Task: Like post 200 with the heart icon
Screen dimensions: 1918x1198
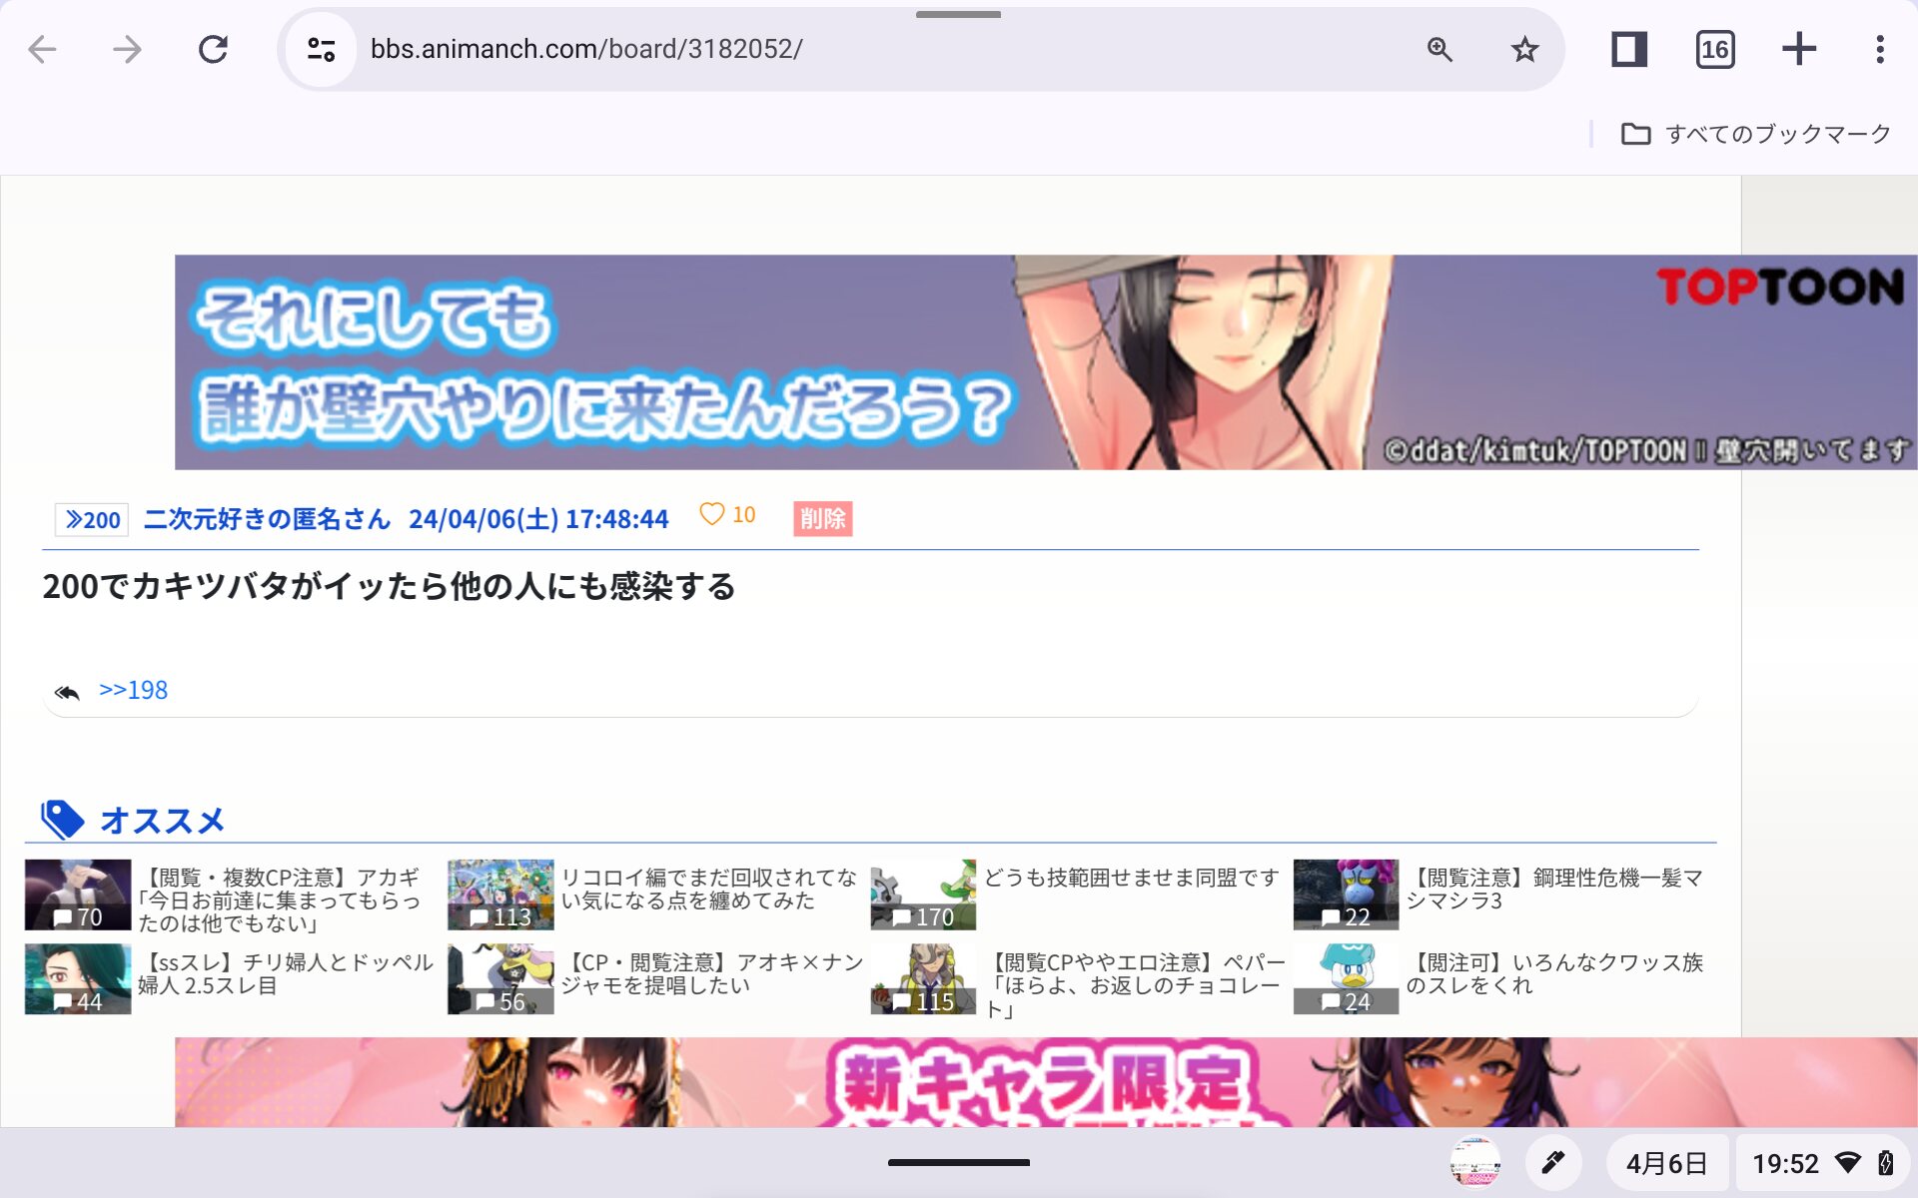Action: (711, 515)
